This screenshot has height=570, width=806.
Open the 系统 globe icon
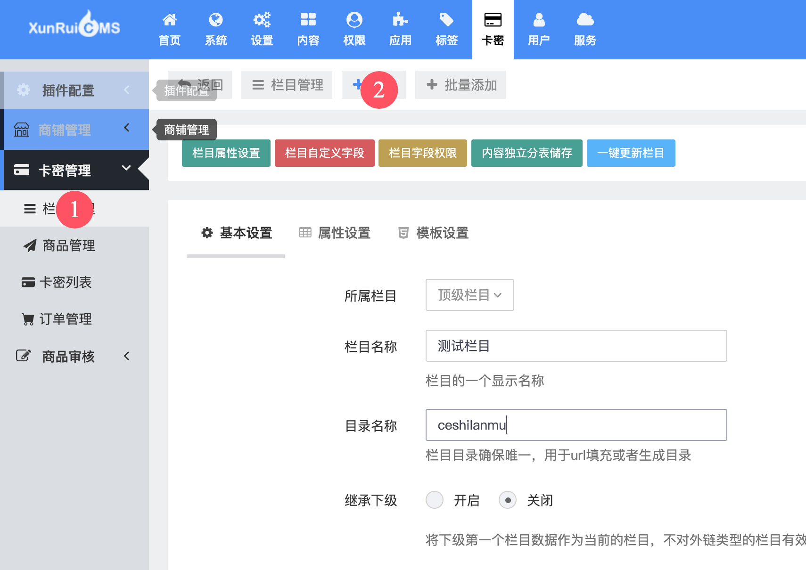point(215,20)
